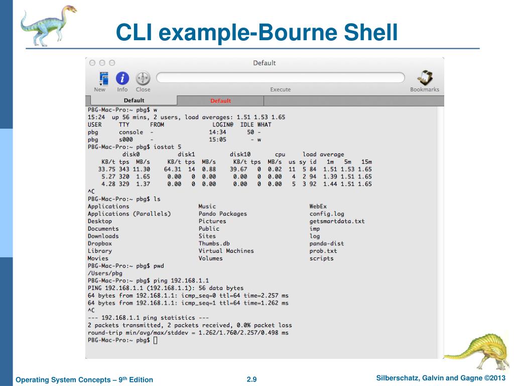Click the Close toolbar icon
The height and width of the screenshot is (386, 514).
click(143, 78)
